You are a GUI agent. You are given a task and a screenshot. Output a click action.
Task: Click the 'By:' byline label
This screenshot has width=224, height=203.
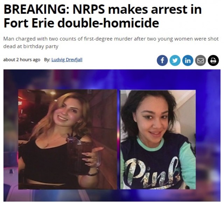pyautogui.click(x=47, y=60)
